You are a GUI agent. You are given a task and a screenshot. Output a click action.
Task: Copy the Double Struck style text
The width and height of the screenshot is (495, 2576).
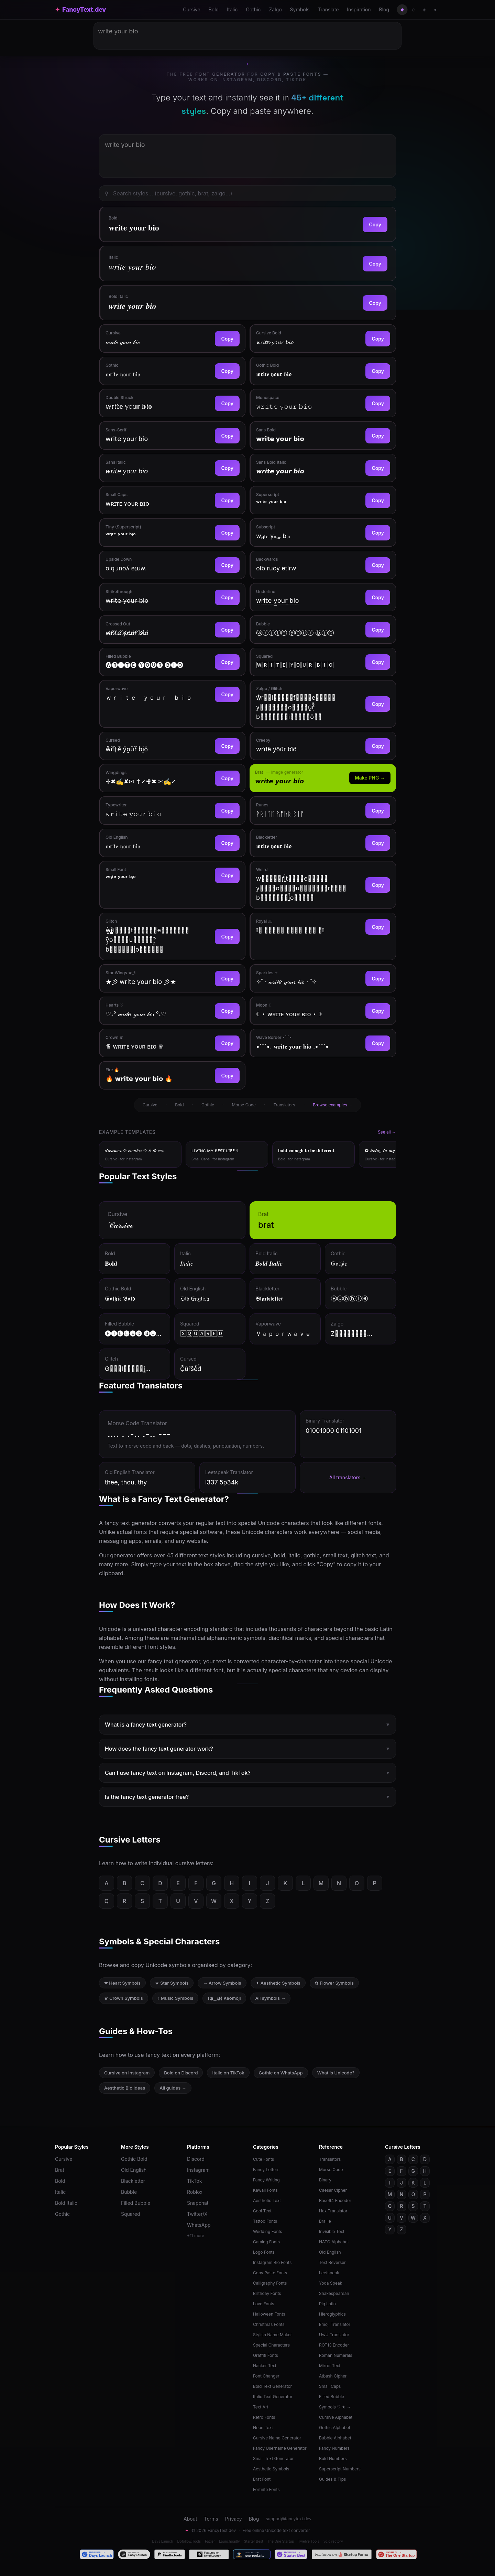[x=227, y=403]
